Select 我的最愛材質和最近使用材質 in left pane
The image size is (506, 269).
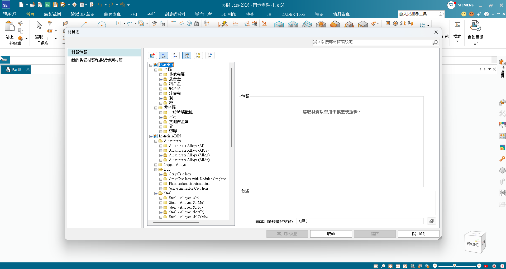(x=97, y=60)
